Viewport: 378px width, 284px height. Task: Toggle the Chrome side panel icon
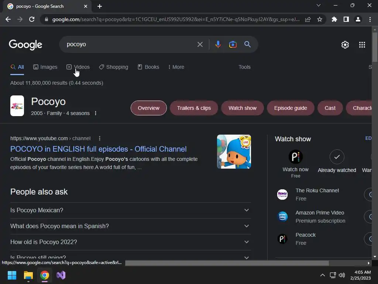(346, 19)
